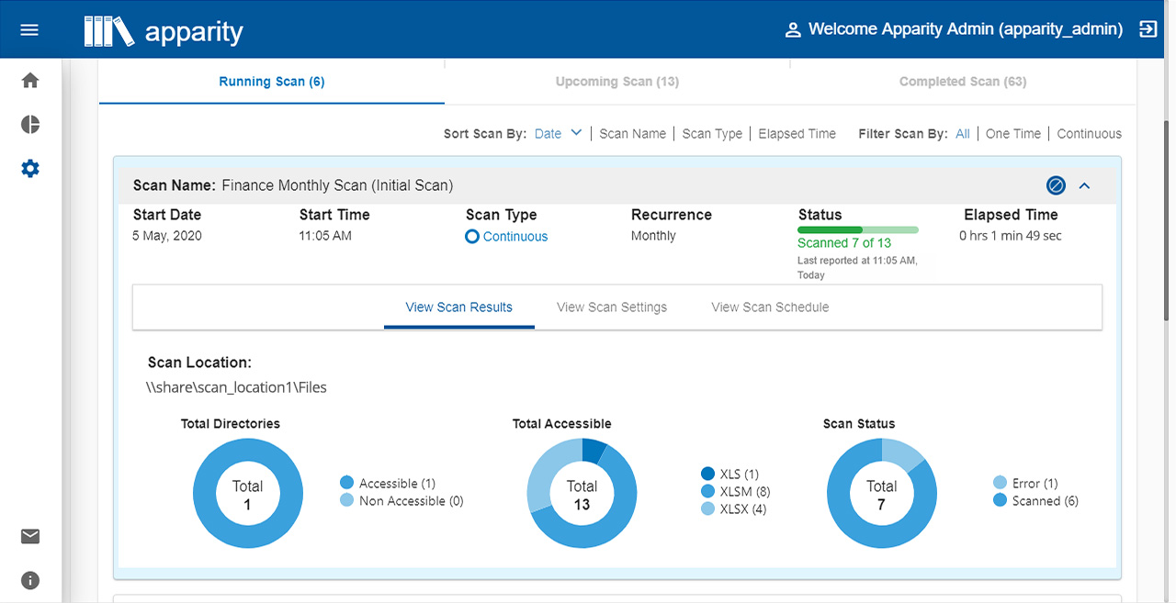This screenshot has width=1176, height=603.
Task: Go to the Home sidebar icon
Action: 30,81
